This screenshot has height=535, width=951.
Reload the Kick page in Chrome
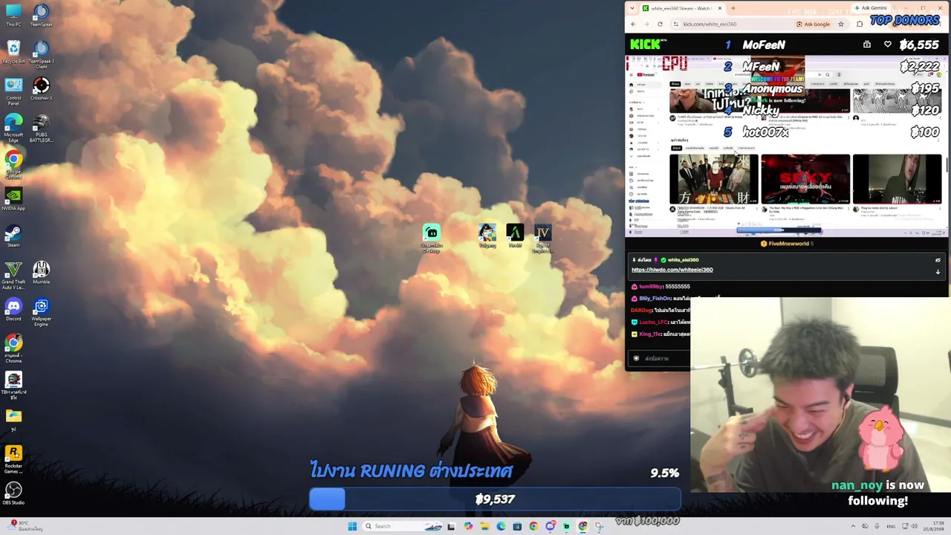660,24
